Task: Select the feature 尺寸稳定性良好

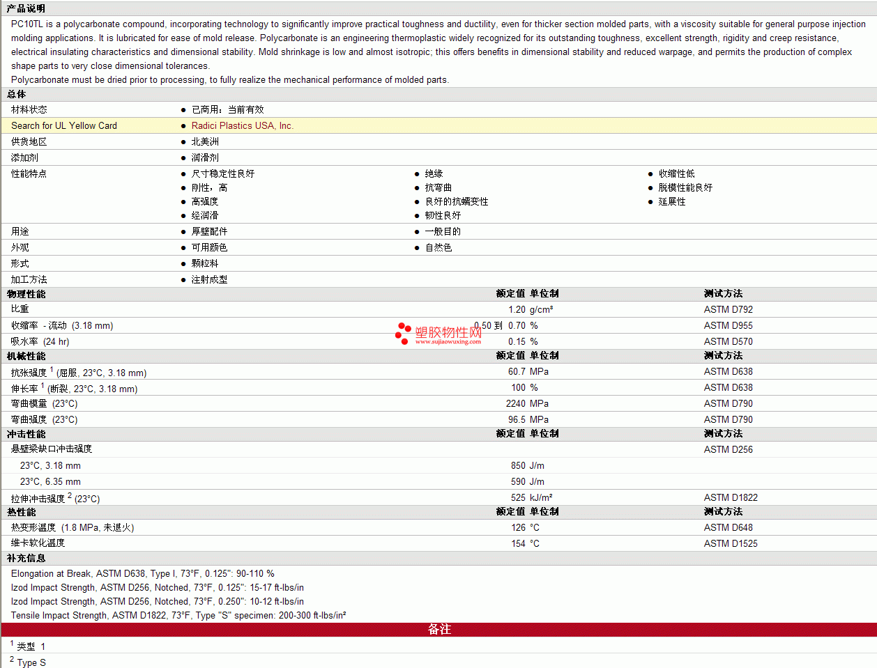Action: pos(223,173)
